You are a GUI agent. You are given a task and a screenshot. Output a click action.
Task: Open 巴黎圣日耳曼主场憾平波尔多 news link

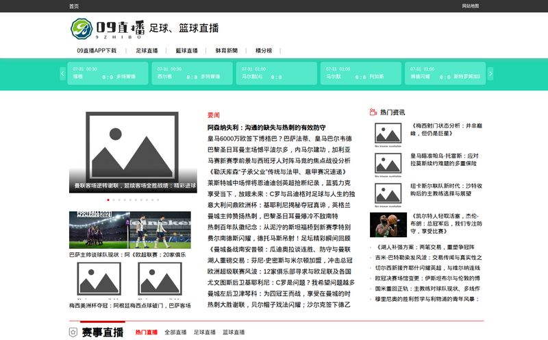point(279,149)
